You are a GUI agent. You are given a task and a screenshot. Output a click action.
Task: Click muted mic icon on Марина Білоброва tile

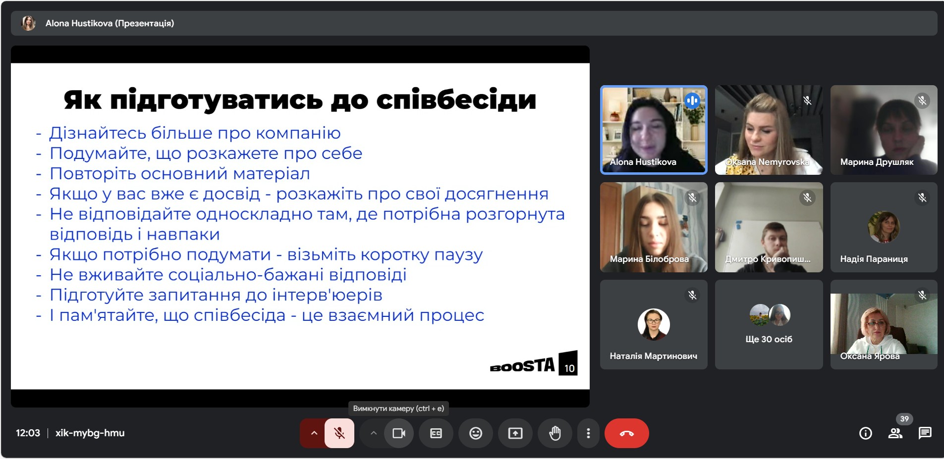point(692,198)
